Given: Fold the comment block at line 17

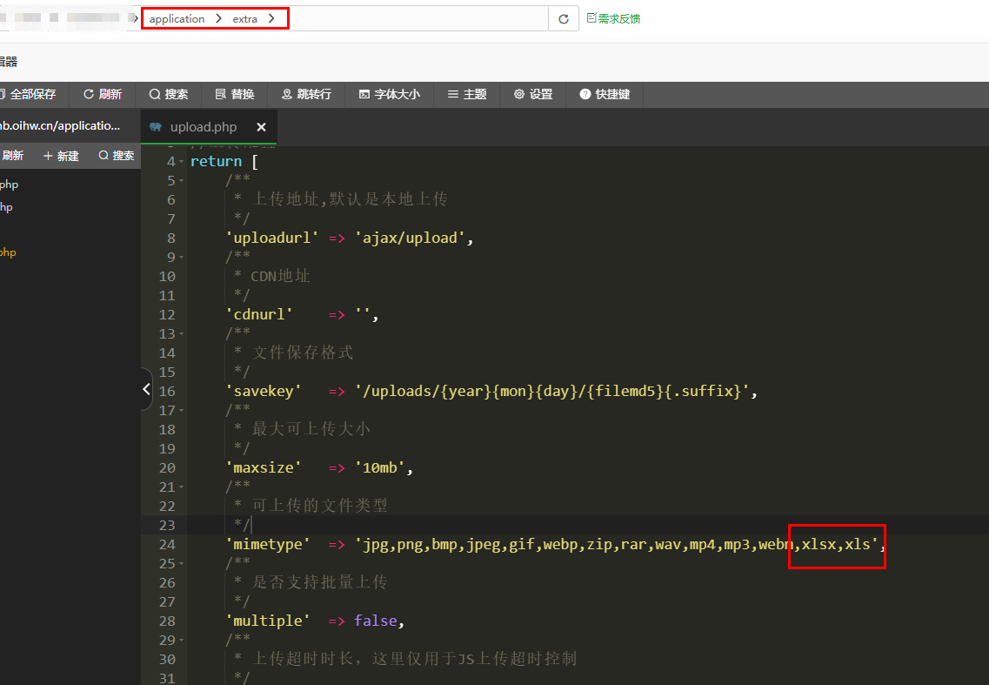Looking at the screenshot, I should point(182,410).
